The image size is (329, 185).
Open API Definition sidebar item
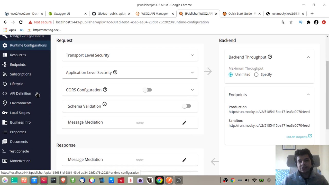(25, 93)
